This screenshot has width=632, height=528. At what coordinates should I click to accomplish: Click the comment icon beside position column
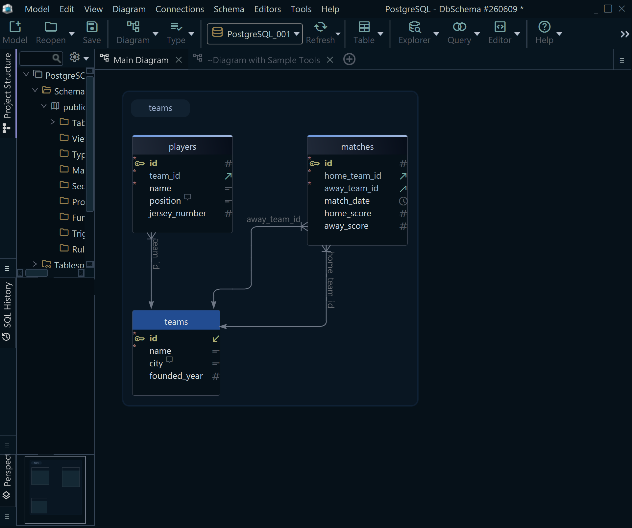pyautogui.click(x=187, y=197)
